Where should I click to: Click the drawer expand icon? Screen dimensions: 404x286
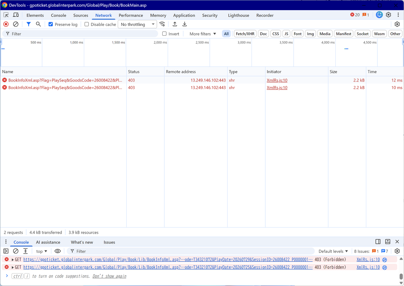[388, 242]
